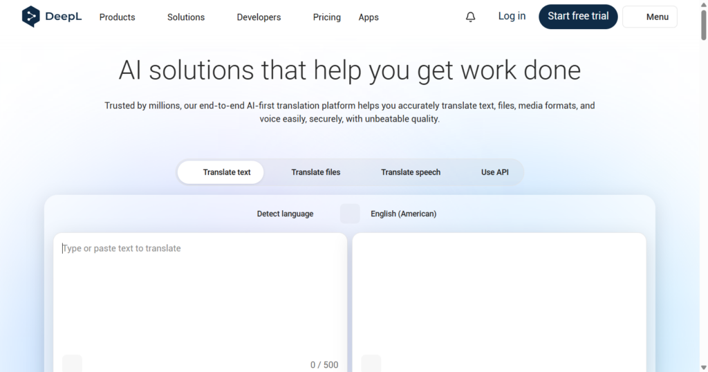708x372 pixels.
Task: Choose source language via Detect language
Action: point(285,214)
